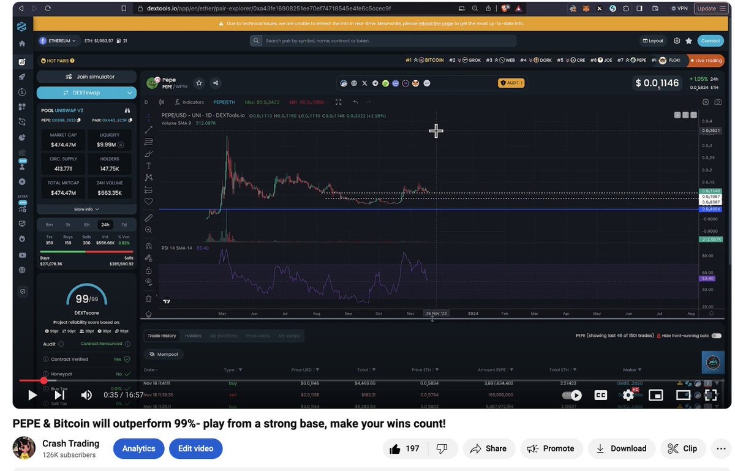Select the 7d timeframe tab
Image resolution: width=735 pixels, height=471 pixels.
[124, 225]
